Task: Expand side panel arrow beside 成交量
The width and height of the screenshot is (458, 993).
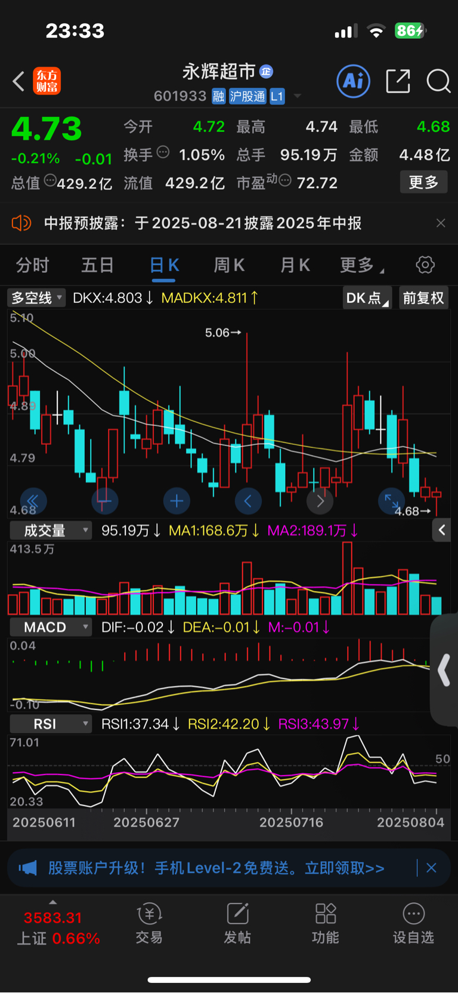Action: (x=441, y=530)
